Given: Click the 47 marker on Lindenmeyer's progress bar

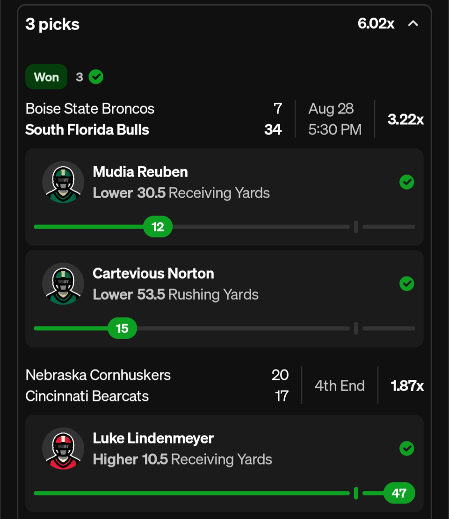Looking at the screenshot, I should point(399,493).
